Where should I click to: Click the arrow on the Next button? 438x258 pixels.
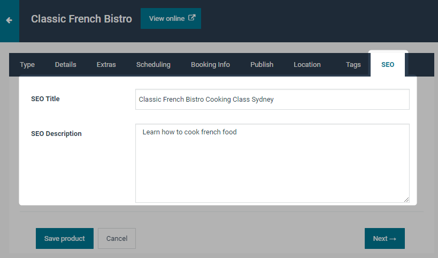point(393,239)
